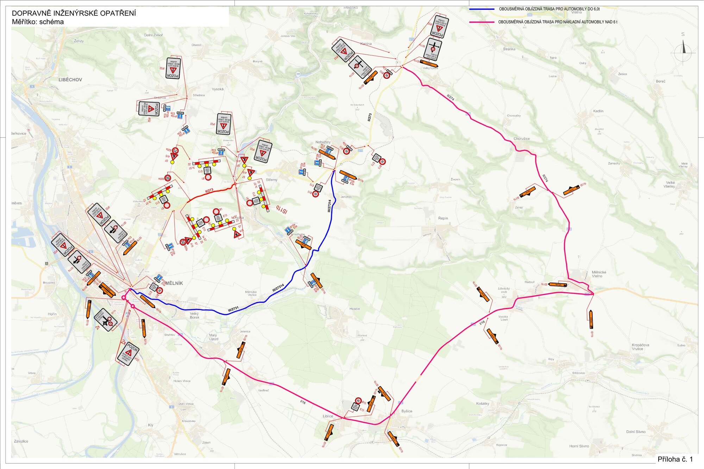
Task: Click the Jenichov village label
Action: [x=346, y=197]
